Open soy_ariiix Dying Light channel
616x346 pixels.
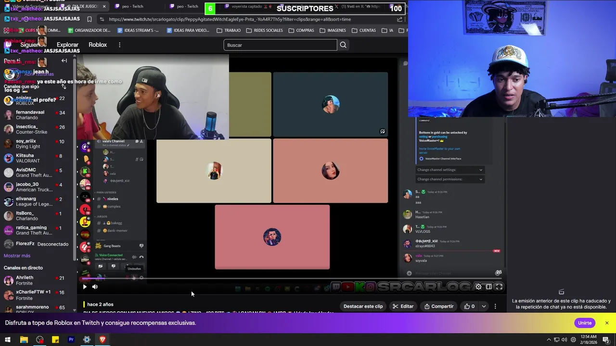pyautogui.click(x=36, y=144)
